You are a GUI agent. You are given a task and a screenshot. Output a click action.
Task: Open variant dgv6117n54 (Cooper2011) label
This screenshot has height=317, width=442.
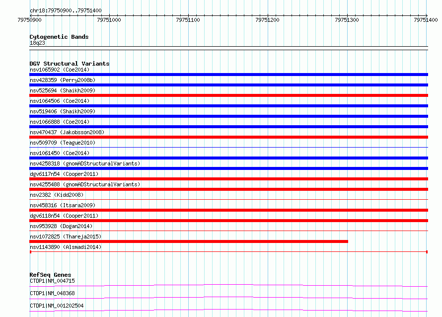pos(64,174)
